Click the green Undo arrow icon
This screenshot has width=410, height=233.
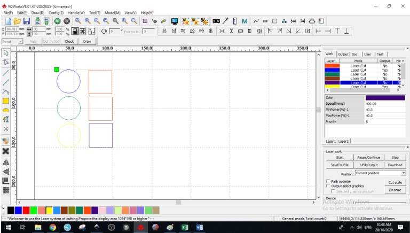click(x=58, y=21)
